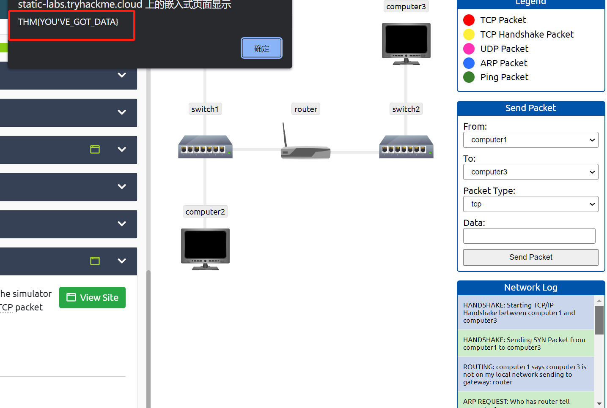Click the 确定 confirm button in alert
The width and height of the screenshot is (607, 408).
click(261, 48)
